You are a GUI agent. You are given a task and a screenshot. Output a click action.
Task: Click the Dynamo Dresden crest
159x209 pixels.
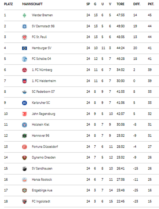24,158
